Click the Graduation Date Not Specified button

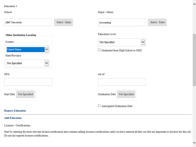(x=126, y=94)
